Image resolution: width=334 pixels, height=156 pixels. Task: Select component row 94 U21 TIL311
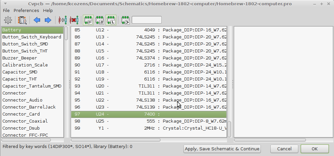tap(149, 93)
